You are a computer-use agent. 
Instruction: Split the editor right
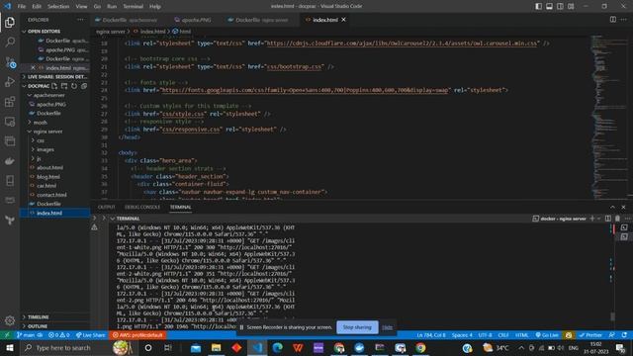[x=613, y=20]
